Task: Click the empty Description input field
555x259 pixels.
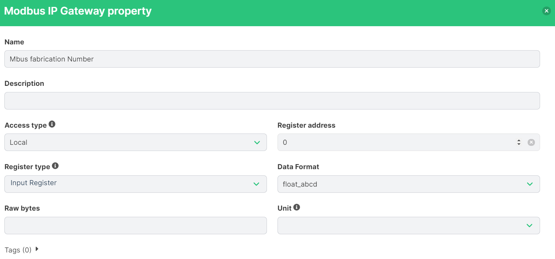Action: [272, 101]
